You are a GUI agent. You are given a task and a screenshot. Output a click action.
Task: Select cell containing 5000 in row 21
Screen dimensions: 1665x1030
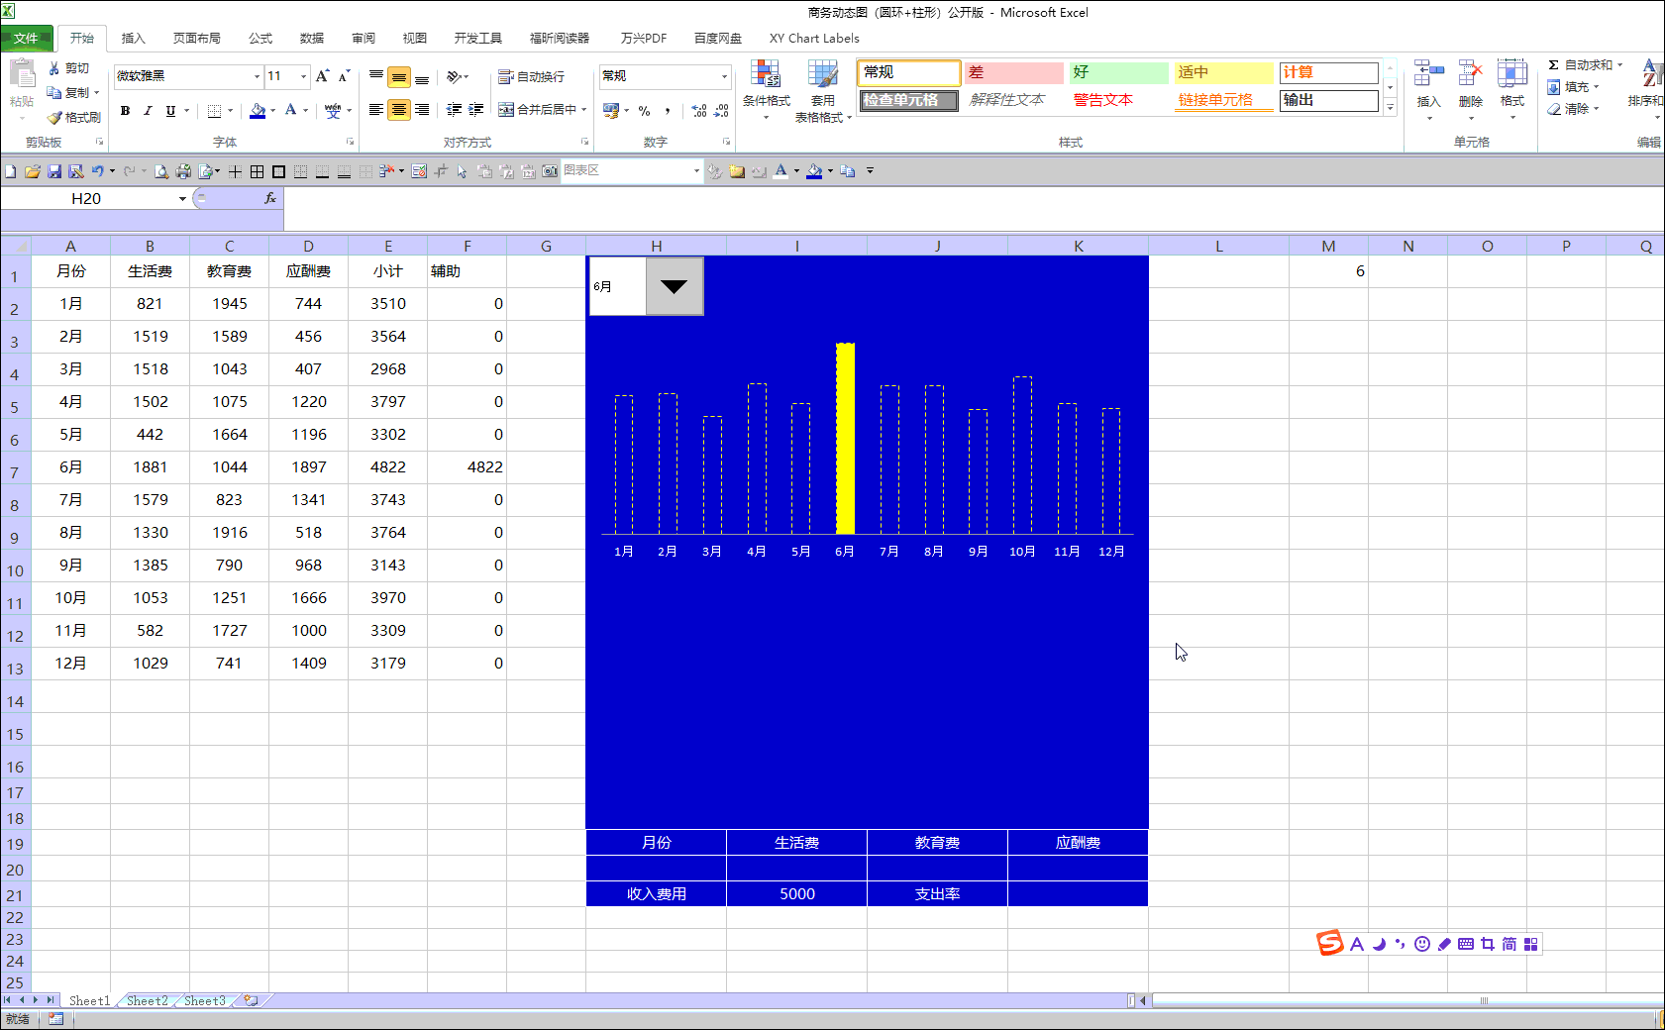796,894
